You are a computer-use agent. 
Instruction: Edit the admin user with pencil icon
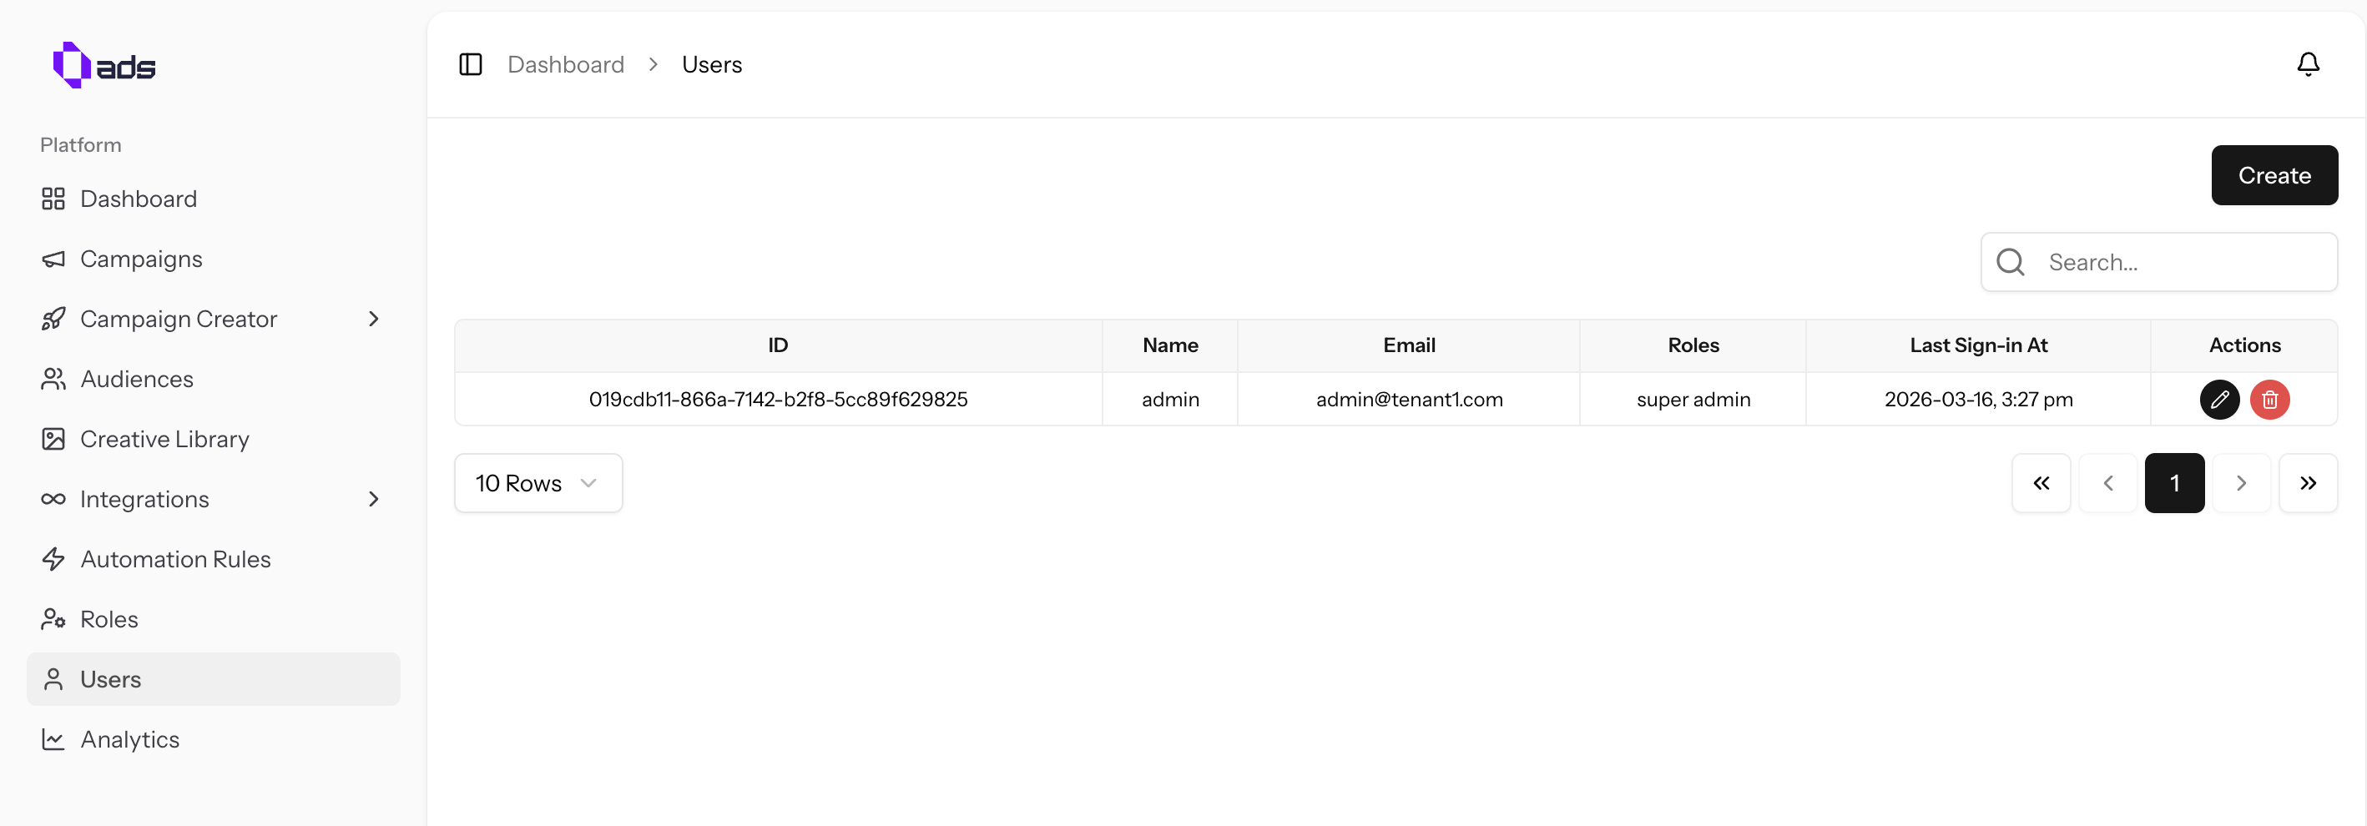(x=2220, y=400)
